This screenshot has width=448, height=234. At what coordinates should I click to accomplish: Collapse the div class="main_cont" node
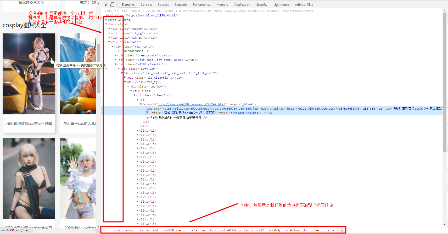pos(113,46)
